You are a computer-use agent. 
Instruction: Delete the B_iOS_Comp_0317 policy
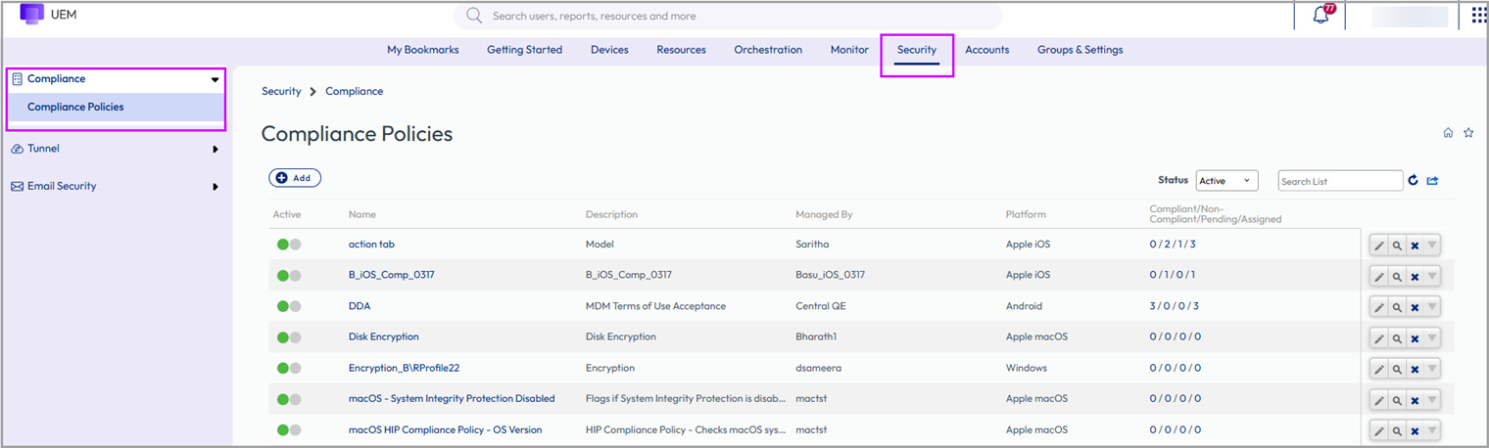point(1415,277)
